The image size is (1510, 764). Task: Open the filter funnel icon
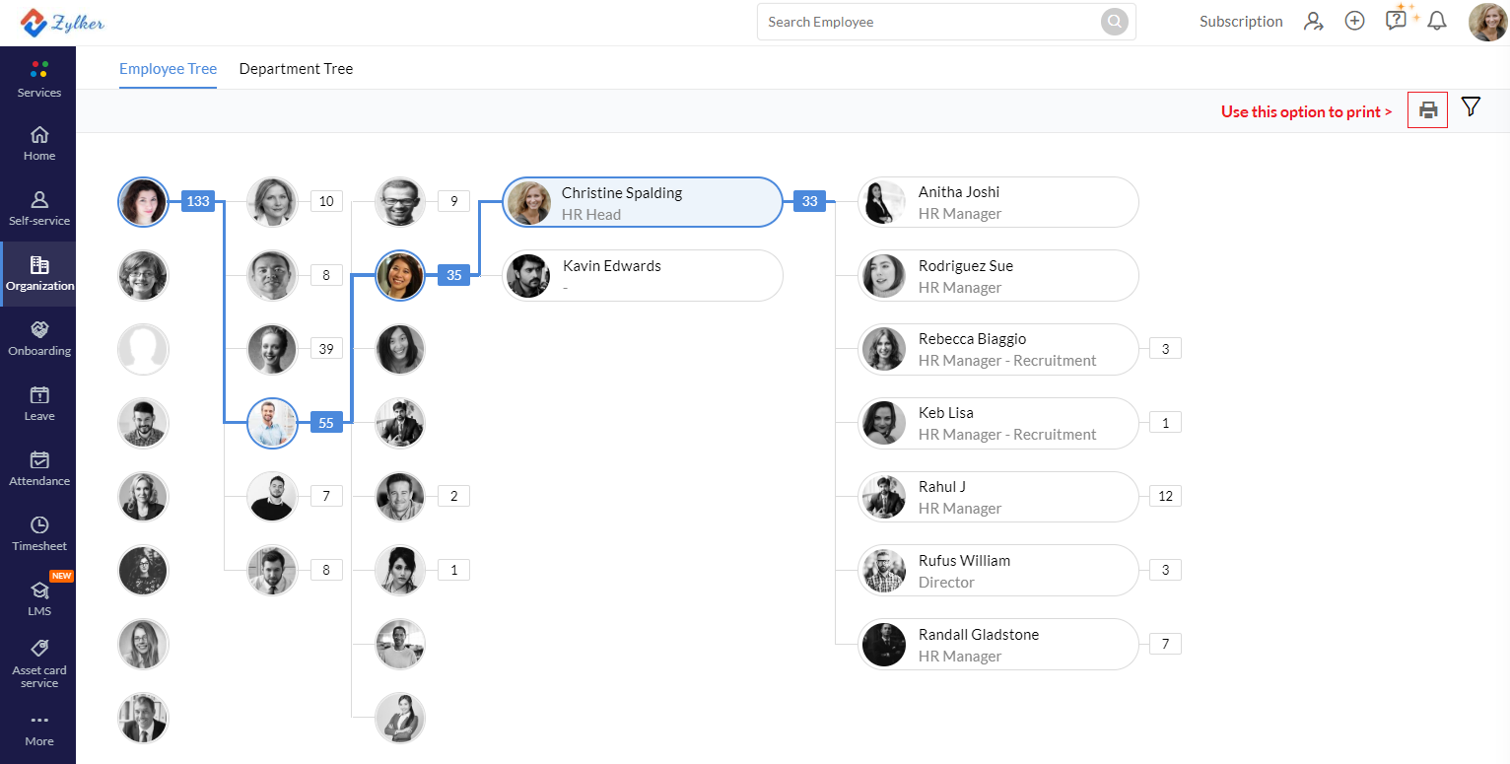[x=1471, y=107]
